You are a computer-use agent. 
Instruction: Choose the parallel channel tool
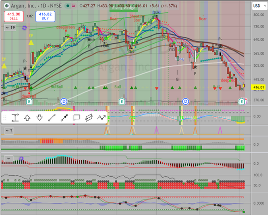89,118
